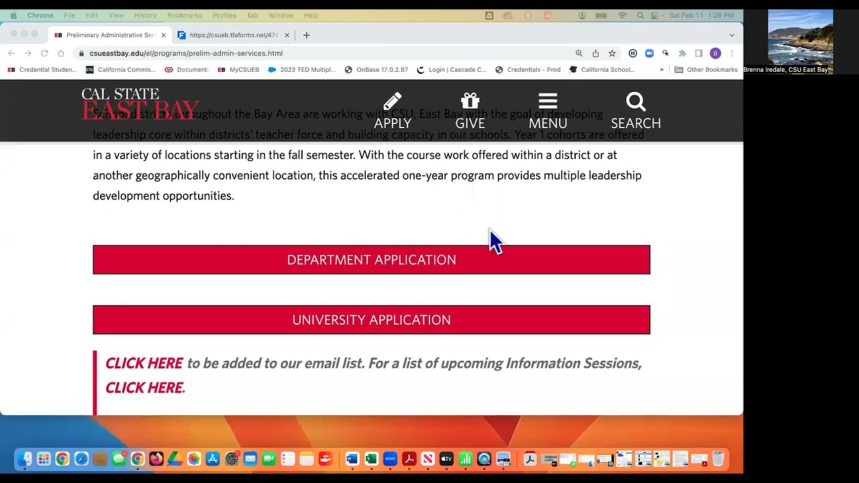Open the purple B profile avatar
859x483 pixels.
point(715,53)
